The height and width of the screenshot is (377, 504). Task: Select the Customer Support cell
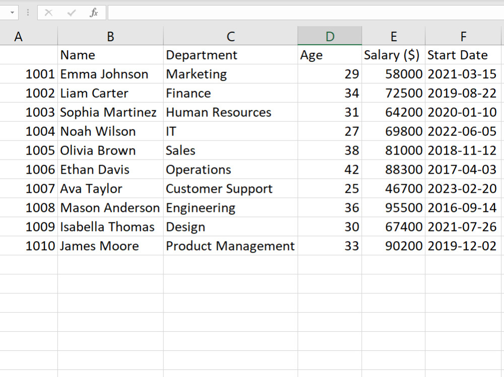click(230, 188)
